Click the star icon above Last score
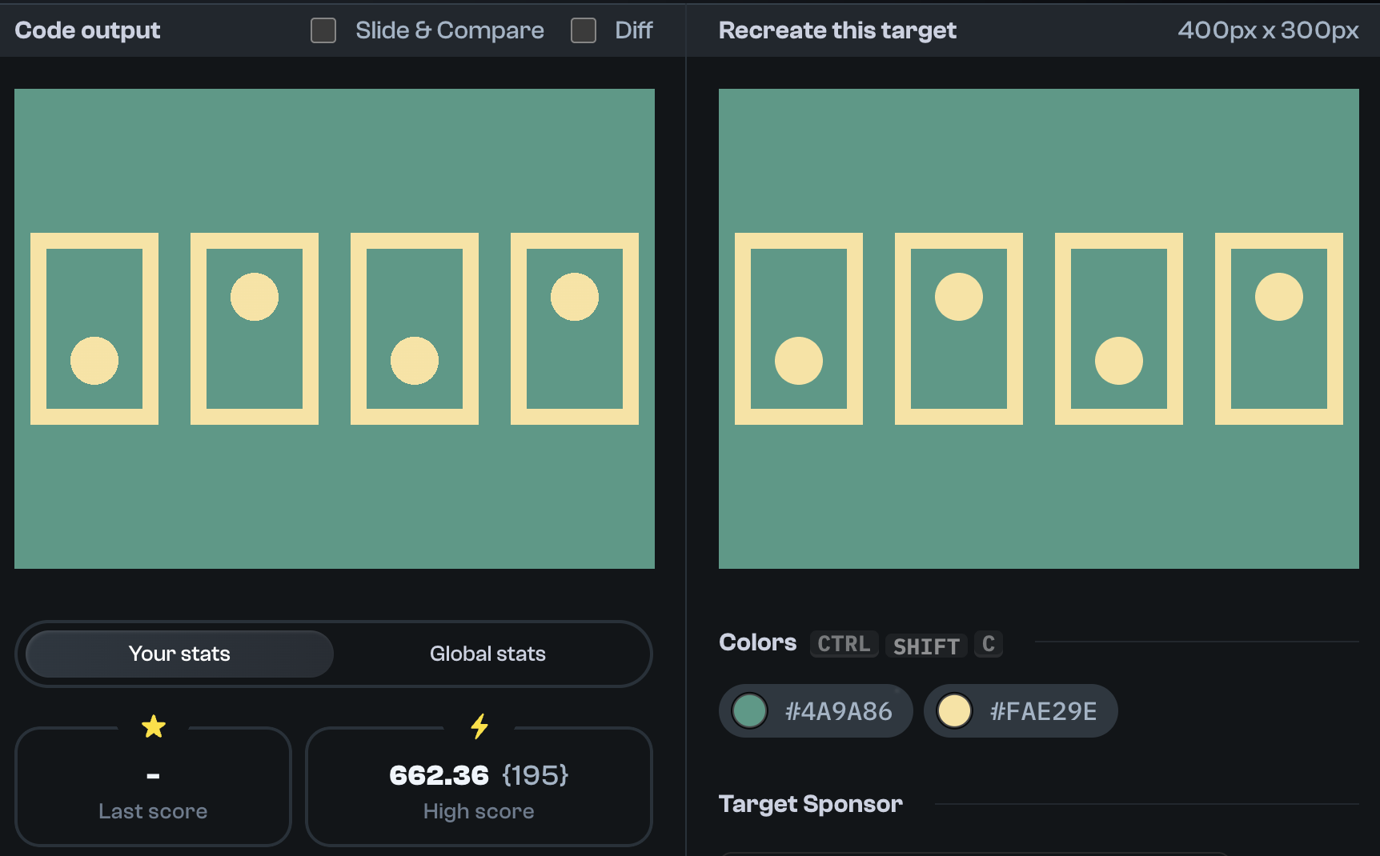 coord(153,727)
